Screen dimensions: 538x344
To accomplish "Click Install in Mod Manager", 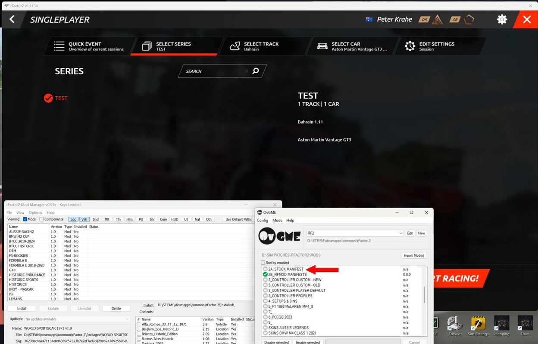I will [22, 308].
